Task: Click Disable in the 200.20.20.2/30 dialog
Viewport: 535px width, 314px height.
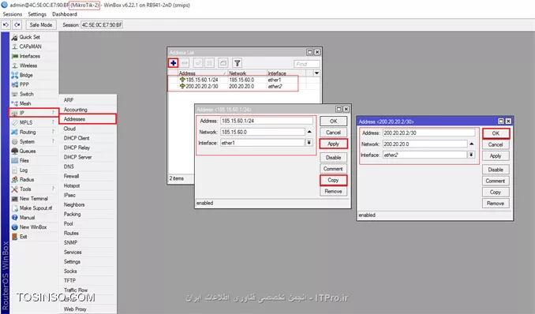Action: click(x=496, y=170)
